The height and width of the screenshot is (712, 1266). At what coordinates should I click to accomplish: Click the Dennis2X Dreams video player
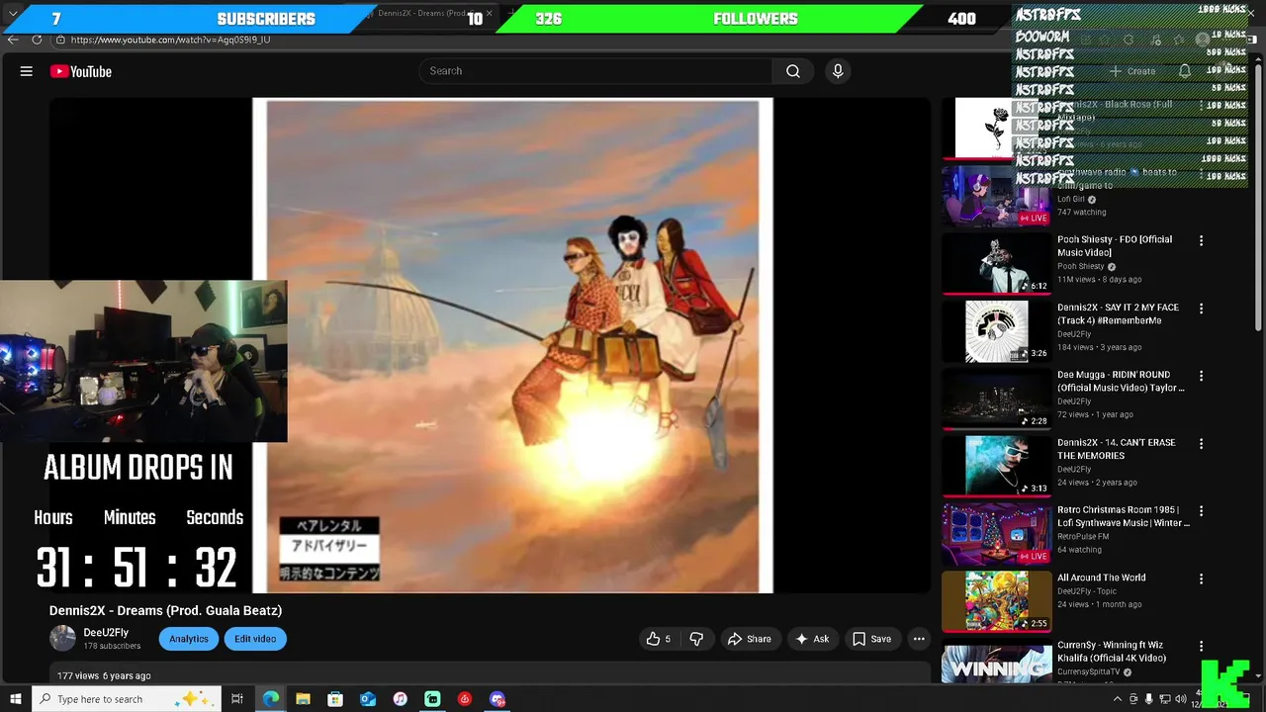[x=490, y=345]
